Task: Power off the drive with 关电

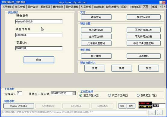Action: tap(121, 68)
